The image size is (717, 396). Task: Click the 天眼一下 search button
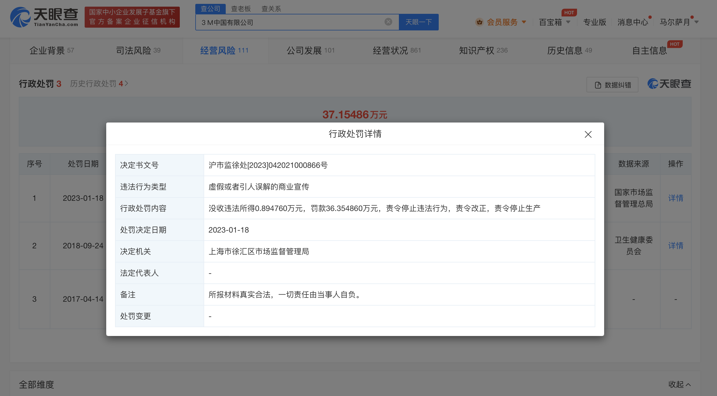(x=419, y=22)
